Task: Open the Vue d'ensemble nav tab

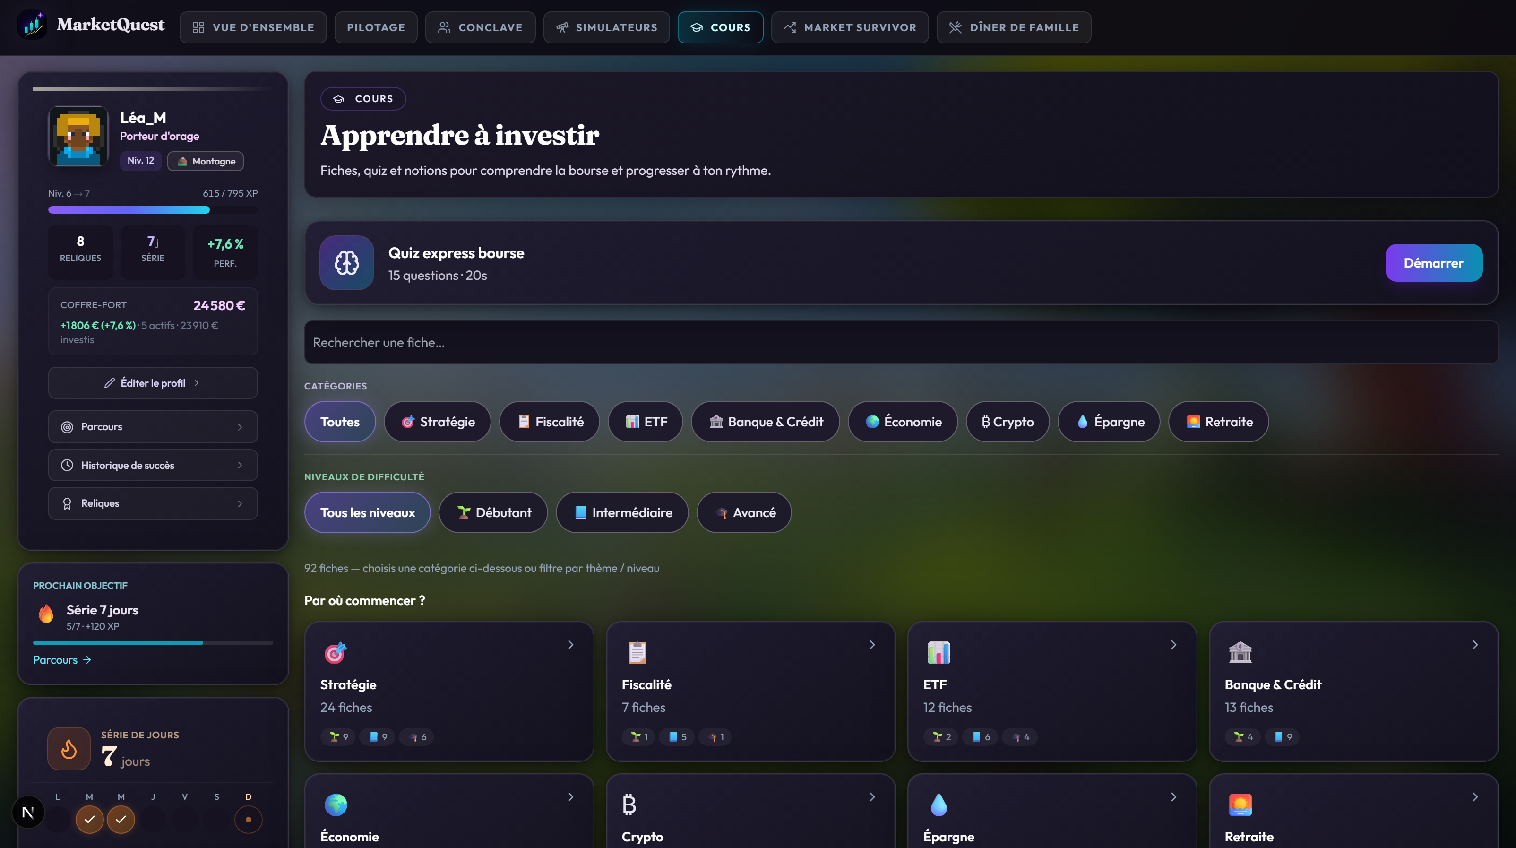Action: tap(253, 27)
